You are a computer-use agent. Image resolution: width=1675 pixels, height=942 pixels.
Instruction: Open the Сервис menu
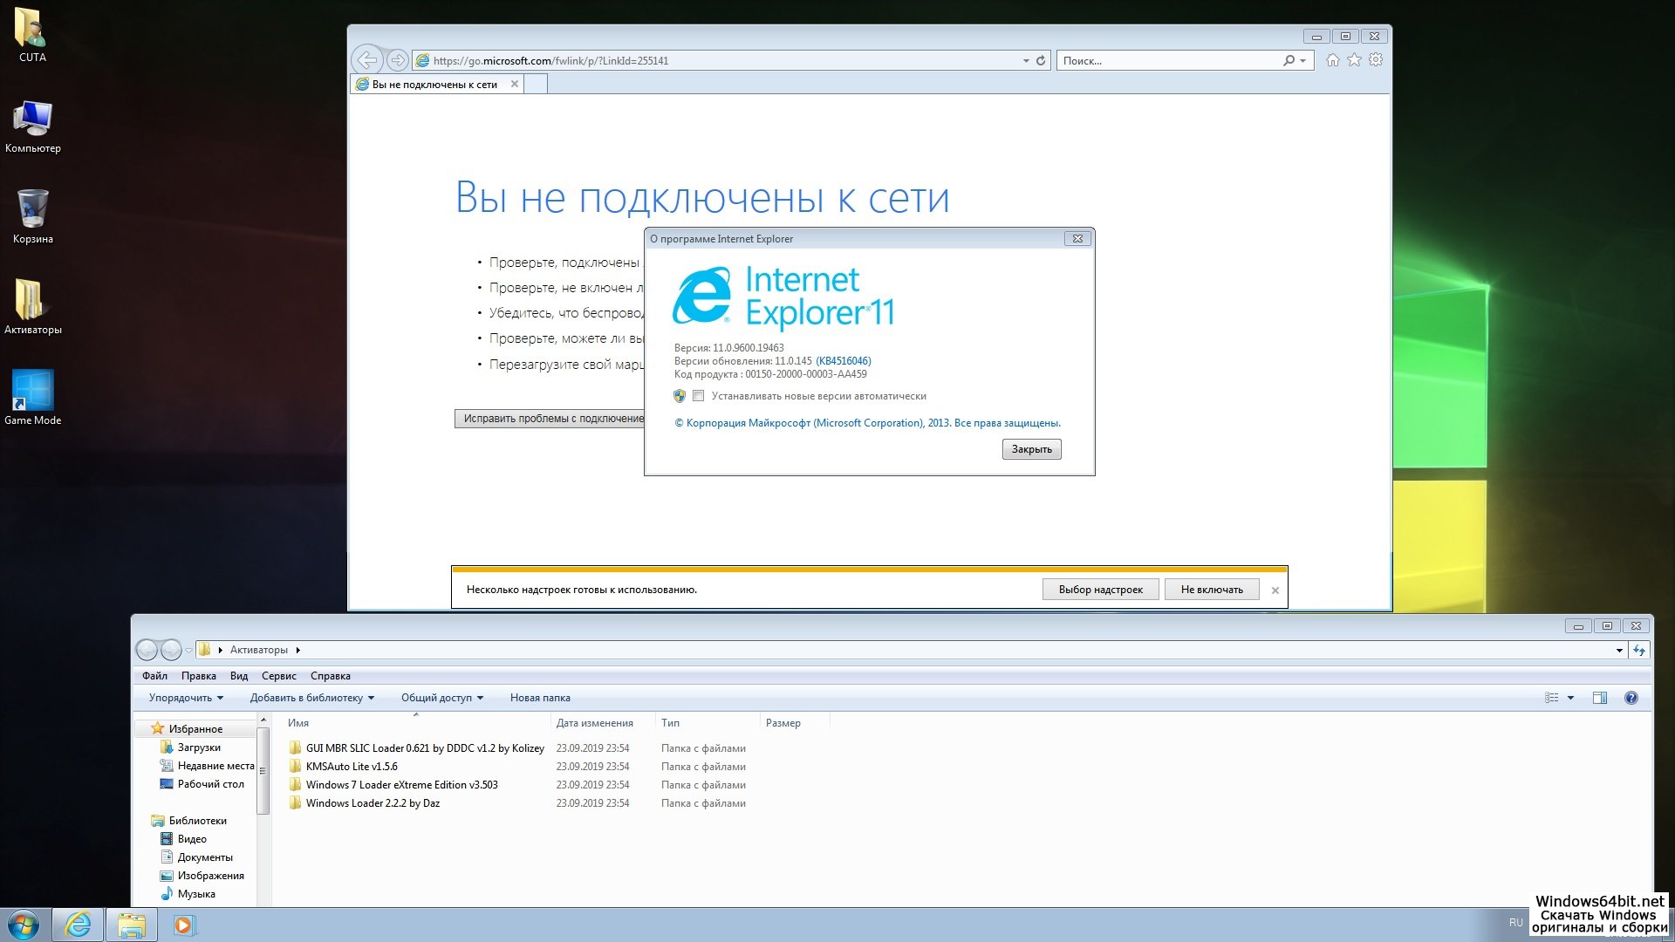pos(278,676)
